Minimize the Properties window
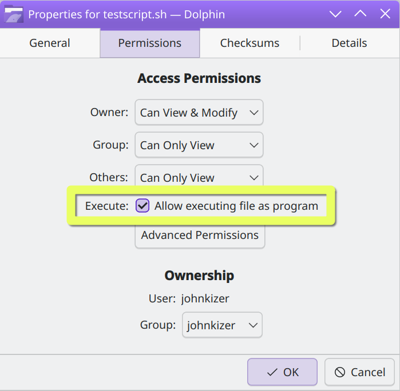The image size is (400, 391). 335,14
